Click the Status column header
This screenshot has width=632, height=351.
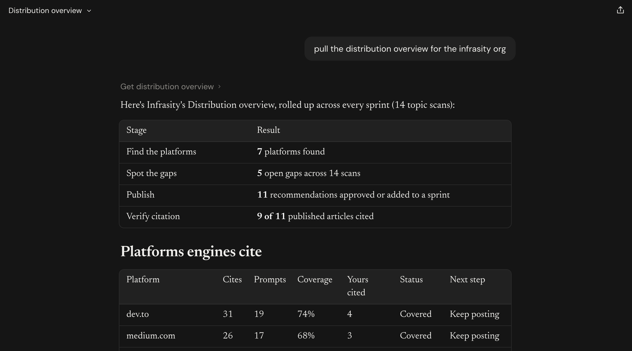tap(411, 280)
